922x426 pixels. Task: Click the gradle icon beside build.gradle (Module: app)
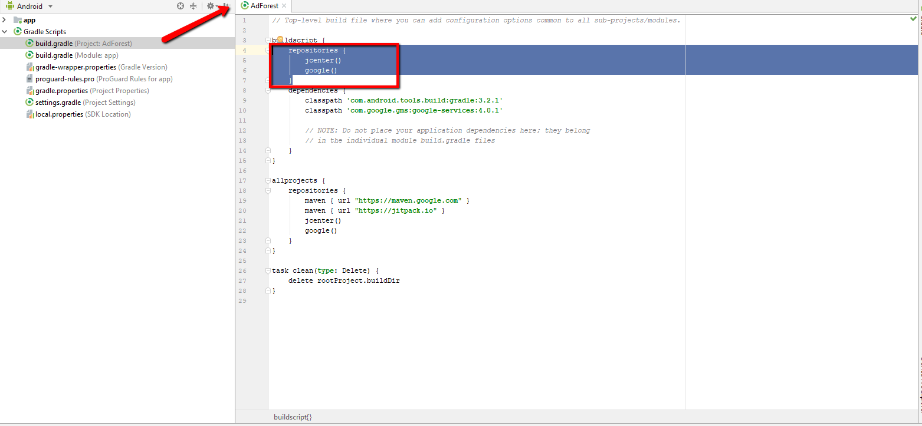(29, 55)
